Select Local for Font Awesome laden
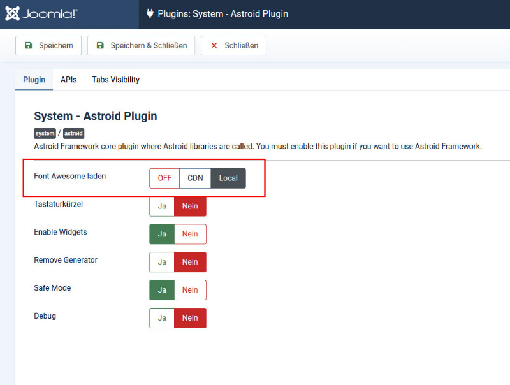The height and width of the screenshot is (385, 510). (x=228, y=178)
